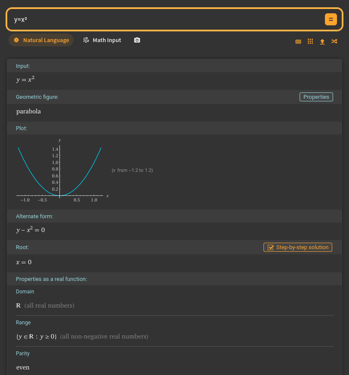Viewport: 349px width, 375px height.
Task: Click the parabola plot image
Action: (x=62, y=171)
